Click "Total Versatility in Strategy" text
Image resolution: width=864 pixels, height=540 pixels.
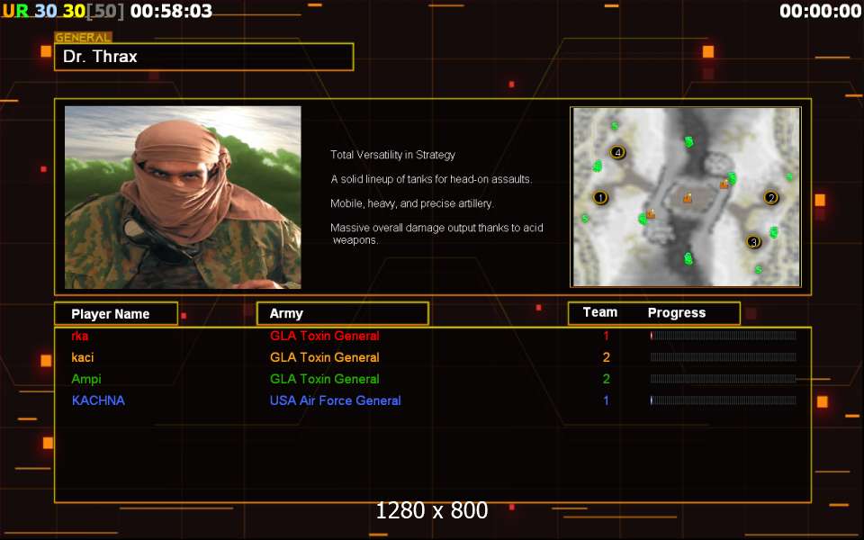(393, 155)
